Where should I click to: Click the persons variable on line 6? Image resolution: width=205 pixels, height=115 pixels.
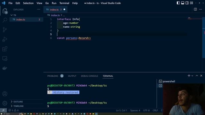coord(71,38)
